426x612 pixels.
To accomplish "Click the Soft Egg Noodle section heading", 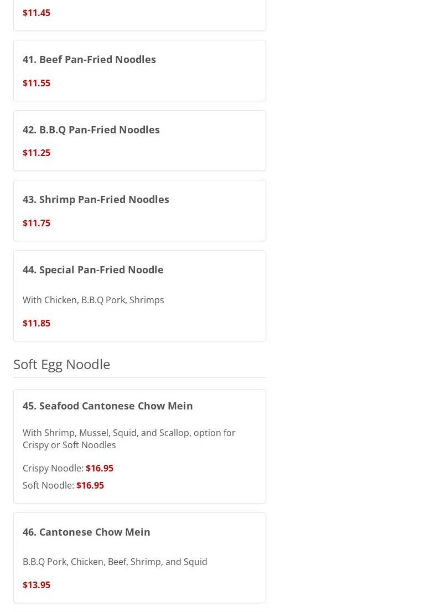I will pyautogui.click(x=62, y=364).
